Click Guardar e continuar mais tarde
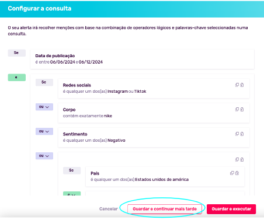The height and width of the screenshot is (220, 264). pyautogui.click(x=165, y=209)
